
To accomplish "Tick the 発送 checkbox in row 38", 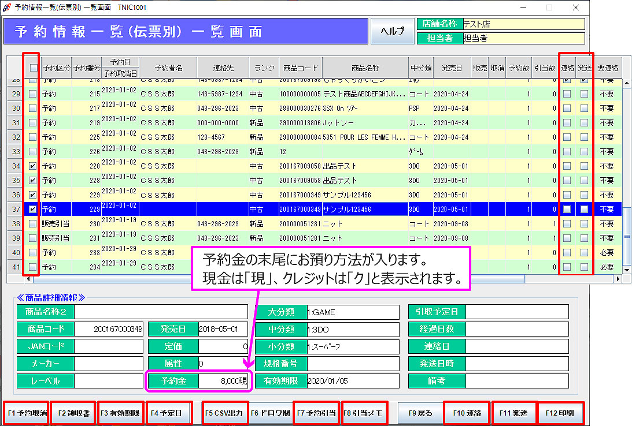I will click(x=584, y=224).
